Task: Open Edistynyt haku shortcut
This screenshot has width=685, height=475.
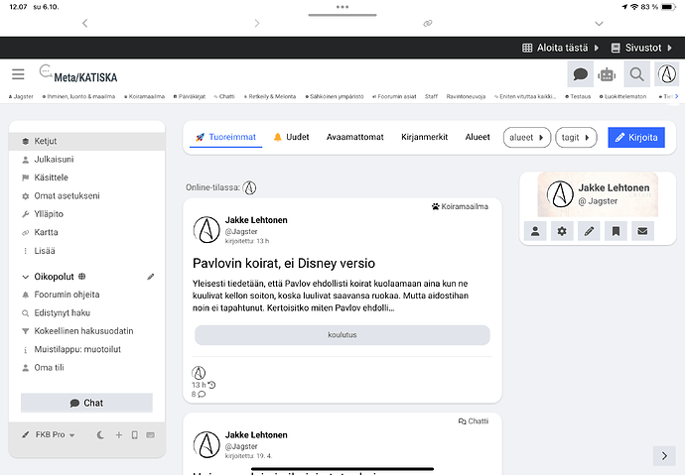Action: (x=87, y=313)
